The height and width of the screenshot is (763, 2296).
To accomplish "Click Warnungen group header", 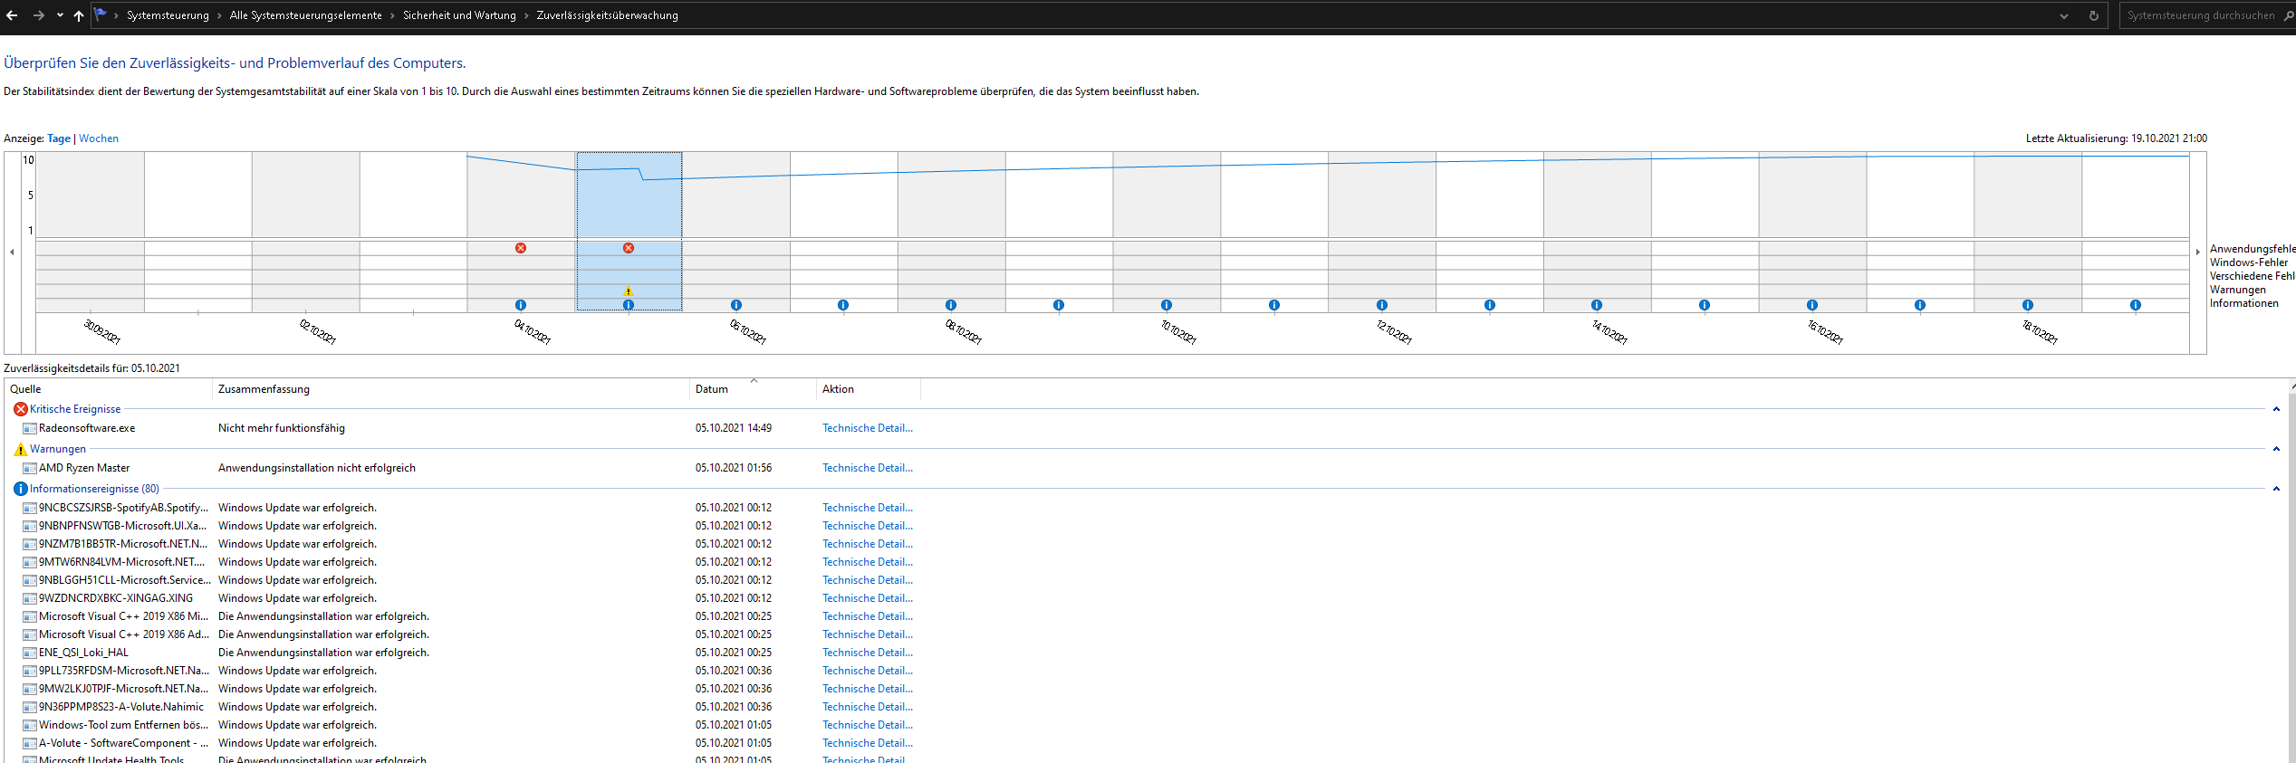I will 58,449.
